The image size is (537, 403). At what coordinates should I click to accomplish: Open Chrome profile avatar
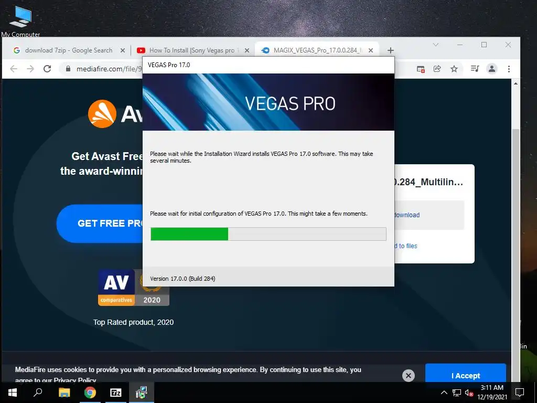[492, 69]
